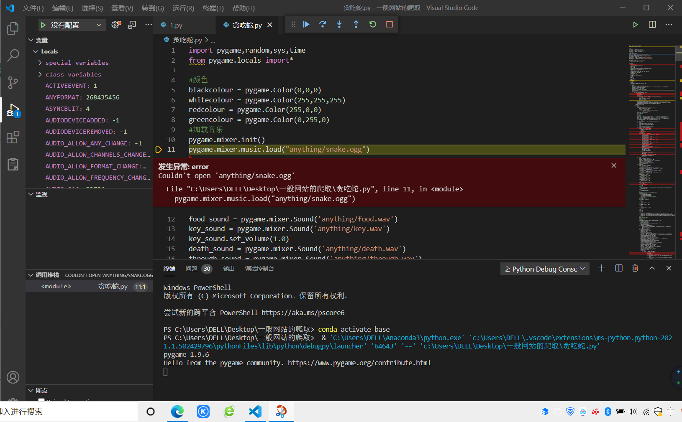Image resolution: width=682 pixels, height=422 pixels.
Task: Open the Search view in activity bar
Action: click(x=13, y=55)
